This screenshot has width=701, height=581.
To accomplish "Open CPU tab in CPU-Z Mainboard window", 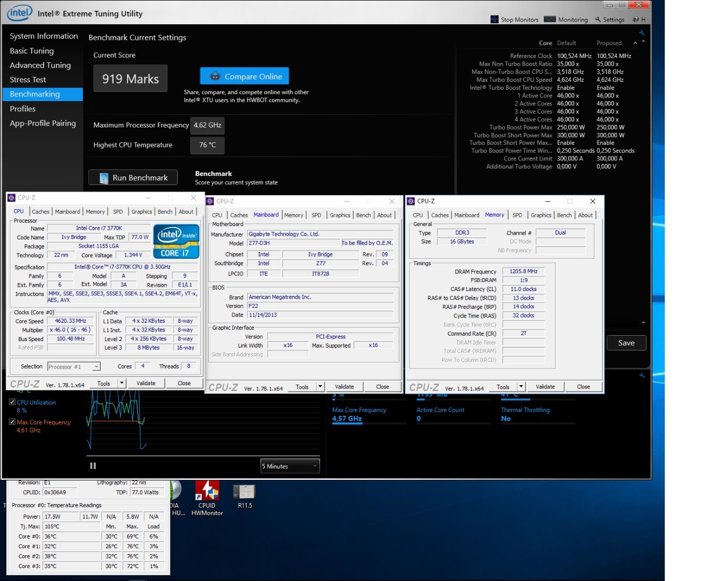I will (217, 215).
